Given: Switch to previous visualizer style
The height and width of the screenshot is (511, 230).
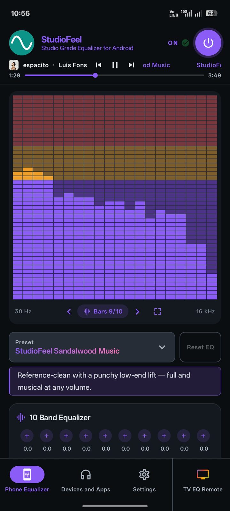Looking at the screenshot, I should click(69, 311).
